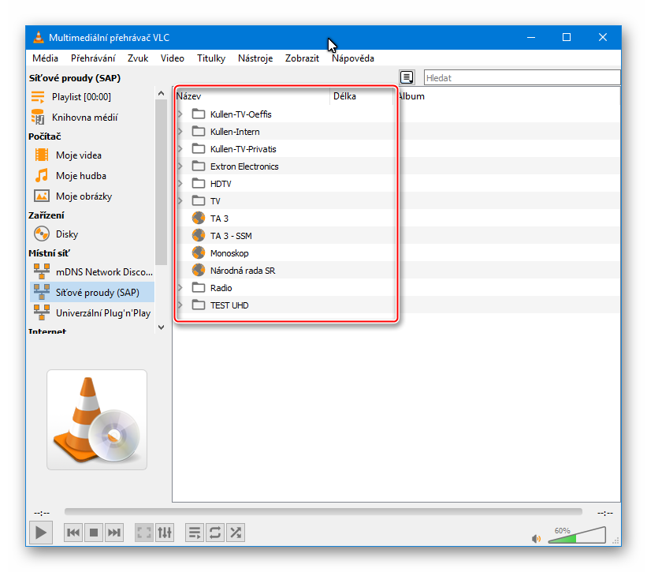Open the Přehrávání menu
This screenshot has height=572, width=647.
[93, 58]
